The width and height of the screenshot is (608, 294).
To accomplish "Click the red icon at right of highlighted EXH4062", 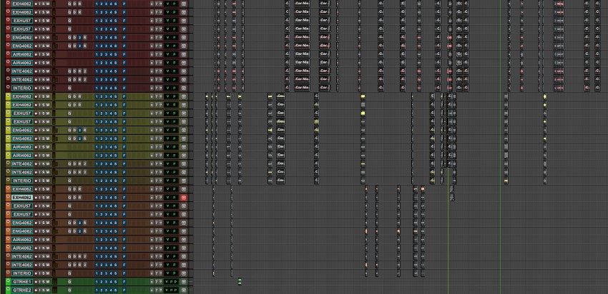I will coord(184,197).
